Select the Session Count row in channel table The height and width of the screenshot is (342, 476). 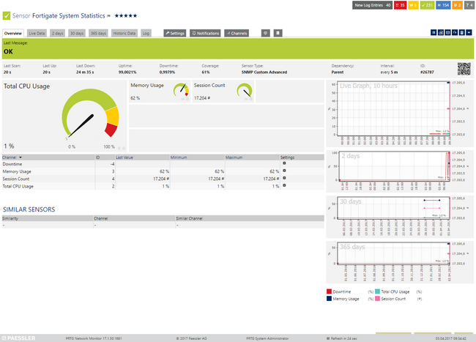coord(163,179)
